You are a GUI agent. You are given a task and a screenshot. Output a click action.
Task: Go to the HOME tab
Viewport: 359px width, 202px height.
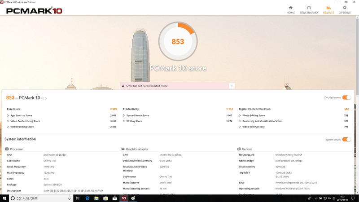290,10
